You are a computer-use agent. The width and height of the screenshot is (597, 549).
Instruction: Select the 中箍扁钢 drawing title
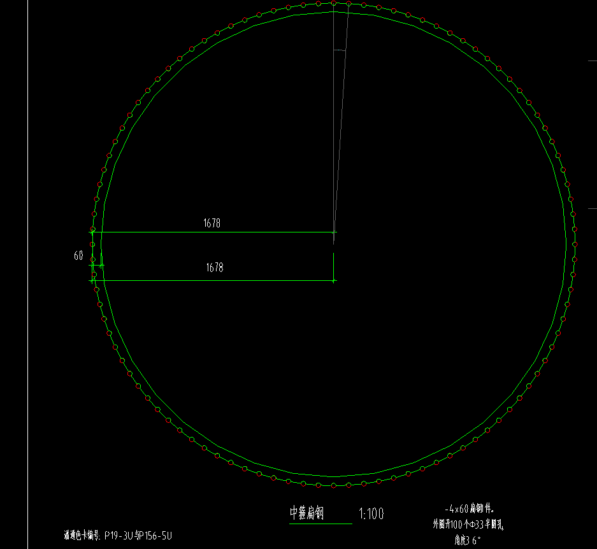306,513
